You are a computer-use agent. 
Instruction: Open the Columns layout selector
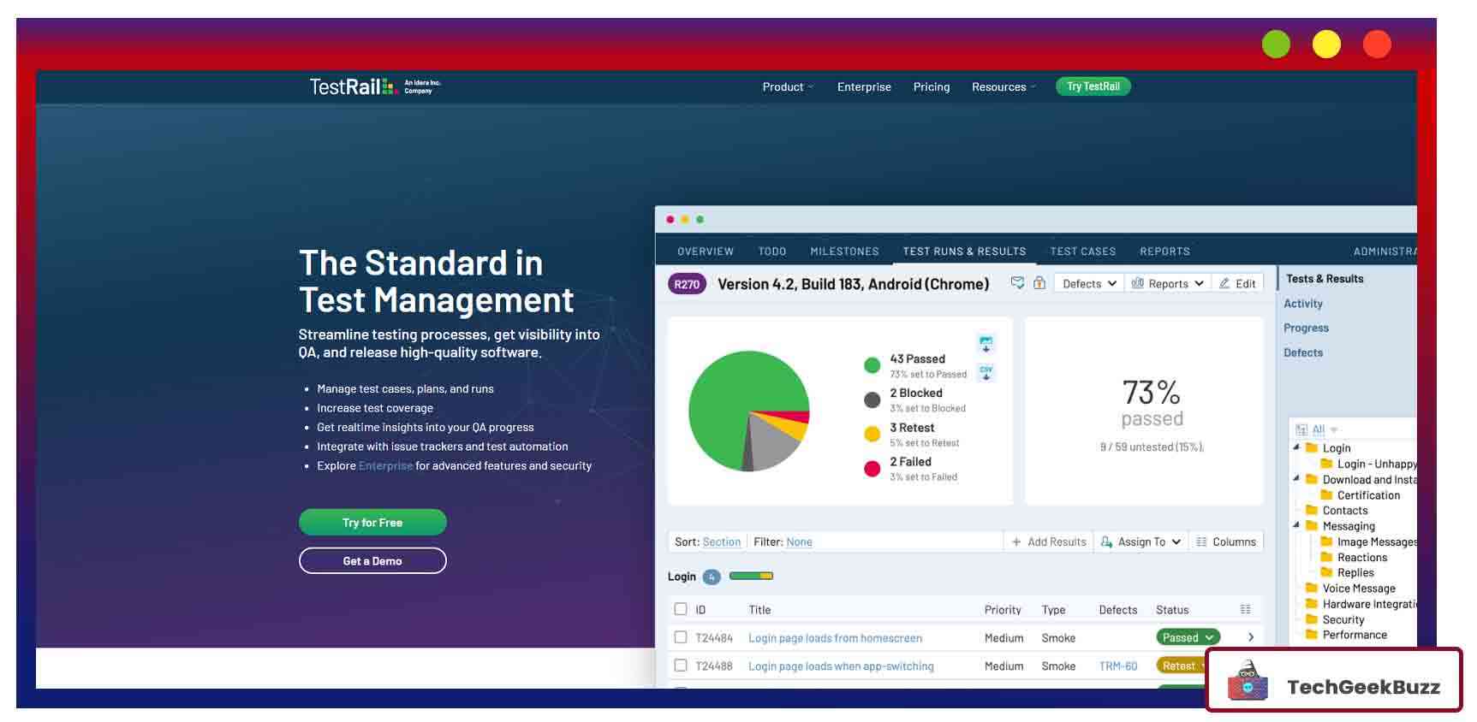[x=1225, y=542]
